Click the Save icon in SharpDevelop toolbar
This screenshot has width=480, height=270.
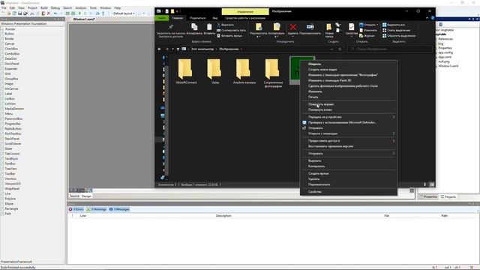point(20,13)
